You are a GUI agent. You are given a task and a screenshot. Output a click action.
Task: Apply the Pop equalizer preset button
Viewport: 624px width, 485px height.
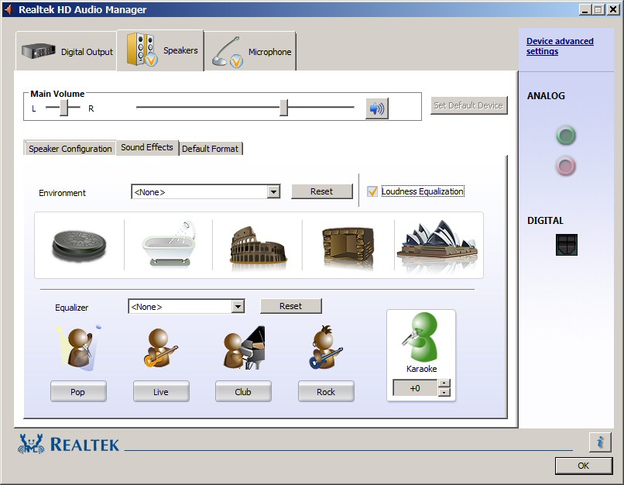pos(78,391)
